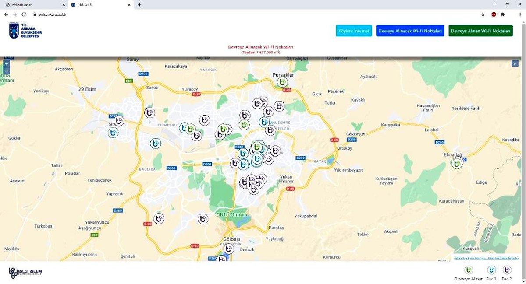The image size is (526, 284).
Task: Click the Wi-Fi marker left of ODTÜ Ormanı
Action: click(x=203, y=219)
